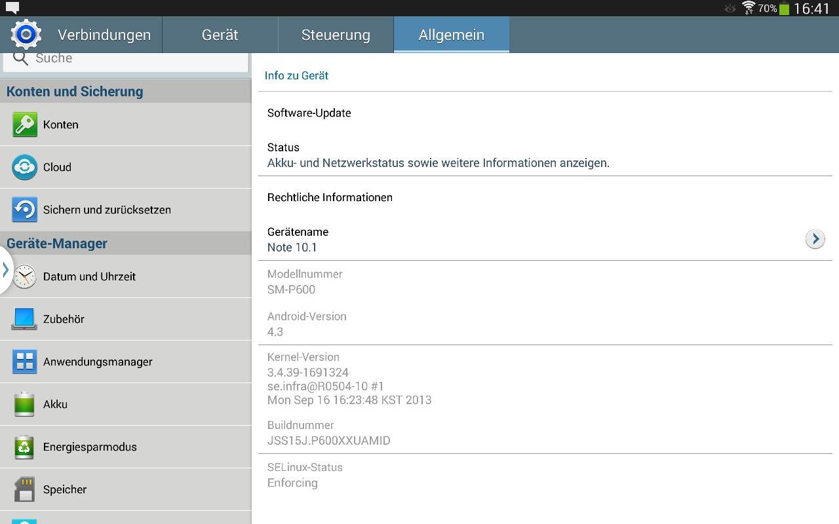Select the Allgemein tab
Screen dimensions: 839x524
coord(452,35)
